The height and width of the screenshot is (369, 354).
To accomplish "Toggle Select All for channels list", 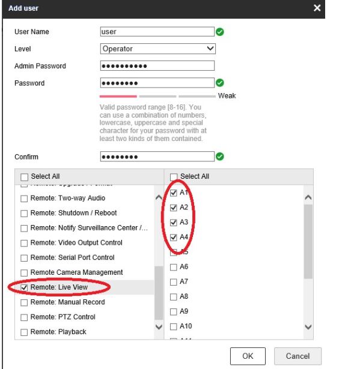I will pos(174,176).
